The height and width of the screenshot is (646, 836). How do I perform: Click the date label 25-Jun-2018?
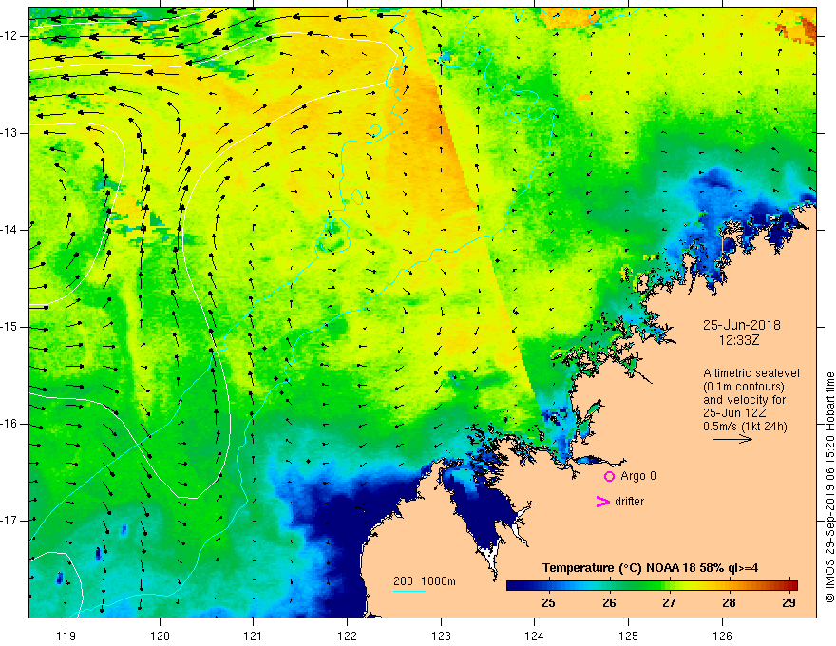[742, 325]
